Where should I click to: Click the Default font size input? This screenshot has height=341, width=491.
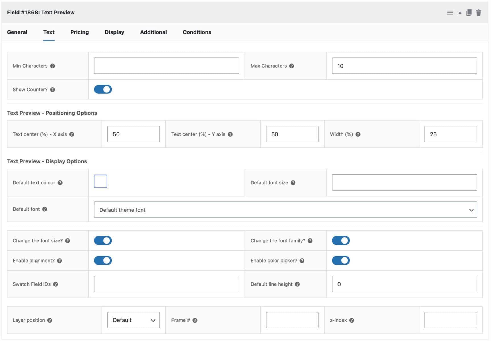[x=405, y=183]
